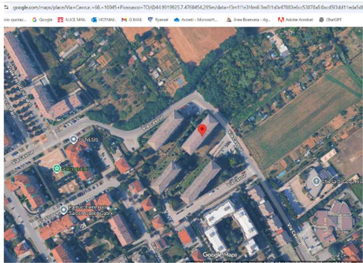Select the green place marker below GENESIS
The width and height of the screenshot is (363, 263).
(57, 168)
